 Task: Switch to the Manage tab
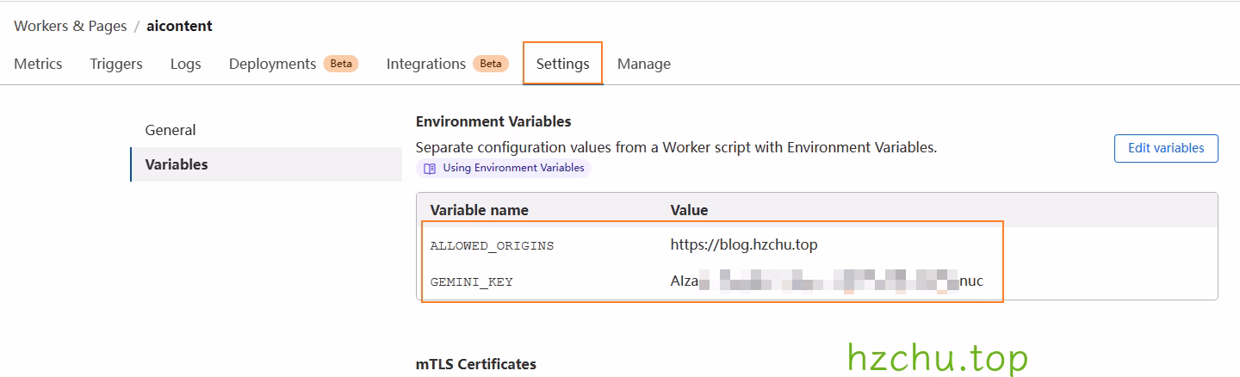pos(644,64)
